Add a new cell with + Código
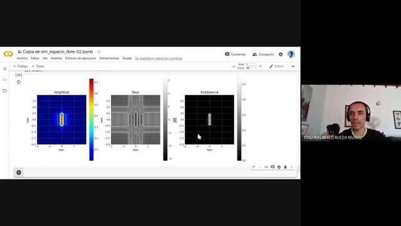This screenshot has height=226, width=401. [x=21, y=66]
